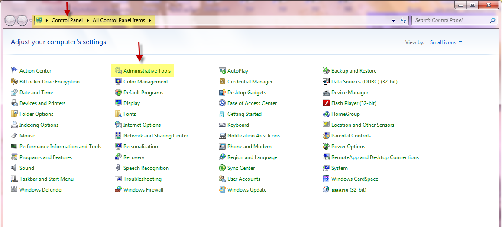Open the Desktop Gadgets link
Viewport: 502px width, 227px height.
tap(246, 93)
